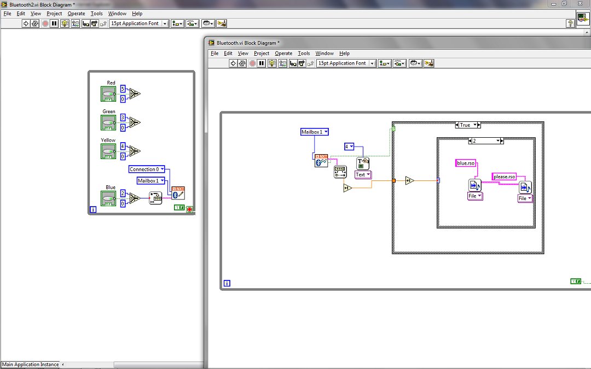This screenshot has height=369, width=591.
Task: Select the Red boolean control terminal
Action: click(x=108, y=94)
